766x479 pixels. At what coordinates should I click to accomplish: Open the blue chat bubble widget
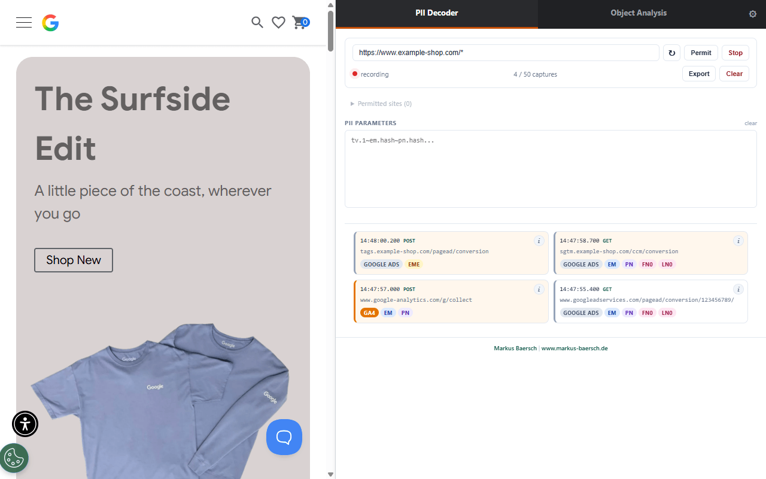coord(284,437)
